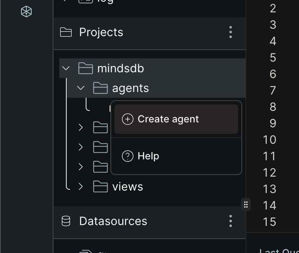Click the Datasources section header
The width and height of the screenshot is (299, 253).
point(149,221)
